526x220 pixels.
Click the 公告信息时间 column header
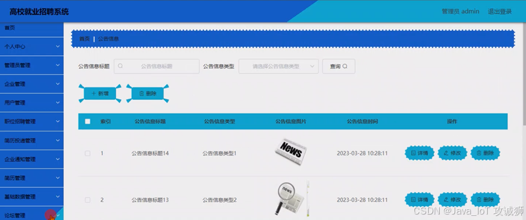click(362, 121)
